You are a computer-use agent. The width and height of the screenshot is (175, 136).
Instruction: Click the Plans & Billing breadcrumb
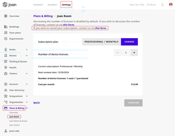click(x=43, y=16)
